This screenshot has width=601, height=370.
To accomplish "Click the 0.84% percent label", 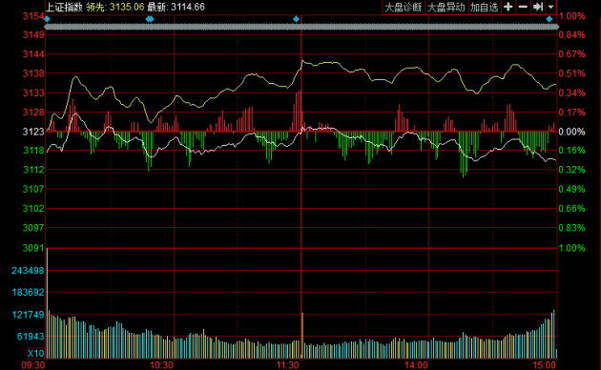I will (x=571, y=35).
